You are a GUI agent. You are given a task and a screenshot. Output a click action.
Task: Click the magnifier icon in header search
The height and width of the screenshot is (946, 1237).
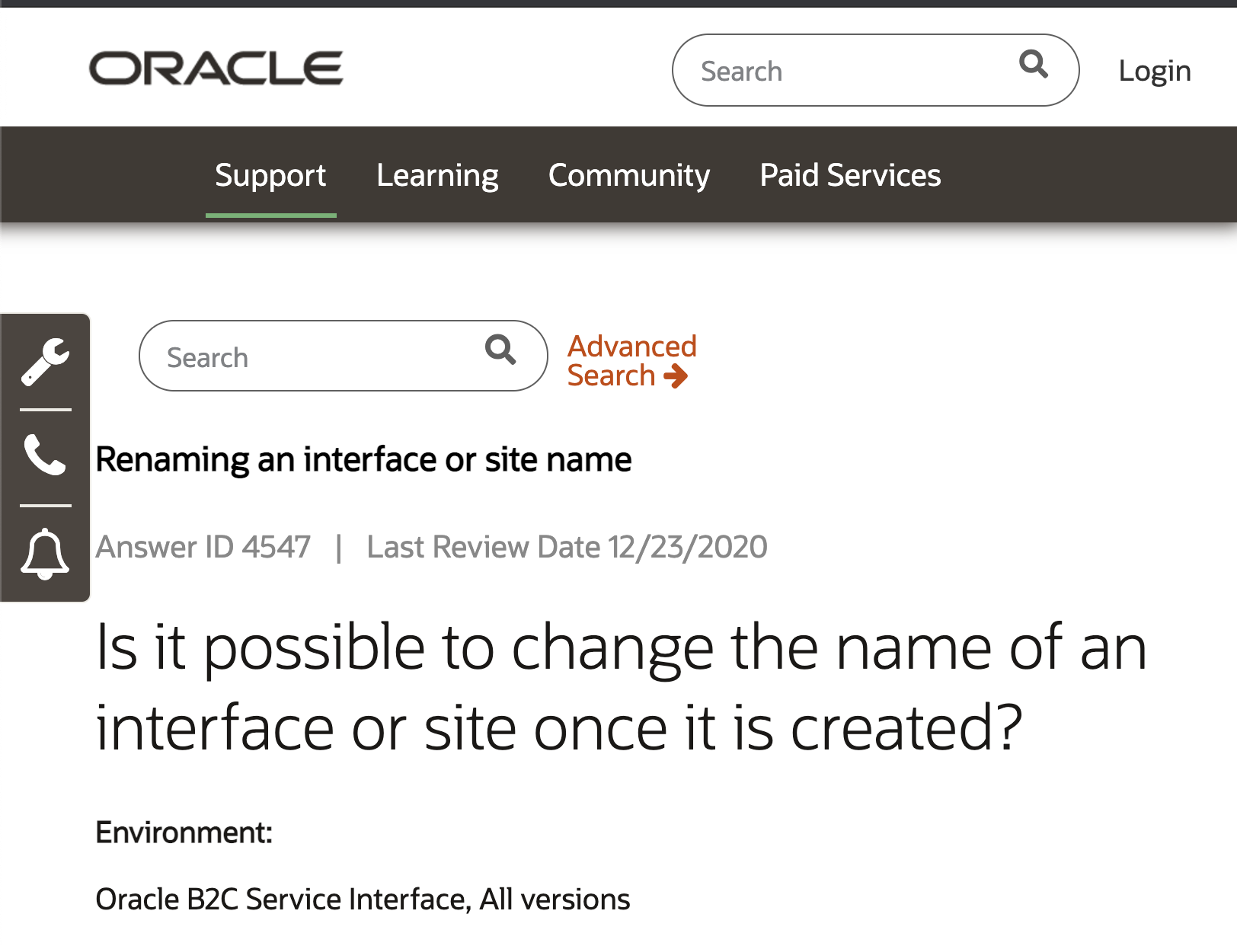tap(1033, 65)
